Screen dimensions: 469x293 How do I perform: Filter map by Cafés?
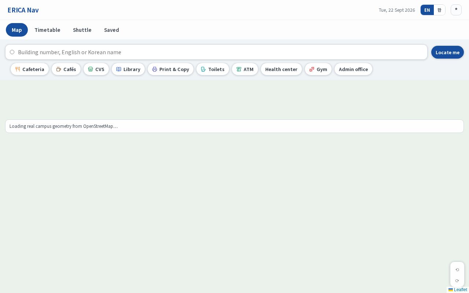[66, 69]
